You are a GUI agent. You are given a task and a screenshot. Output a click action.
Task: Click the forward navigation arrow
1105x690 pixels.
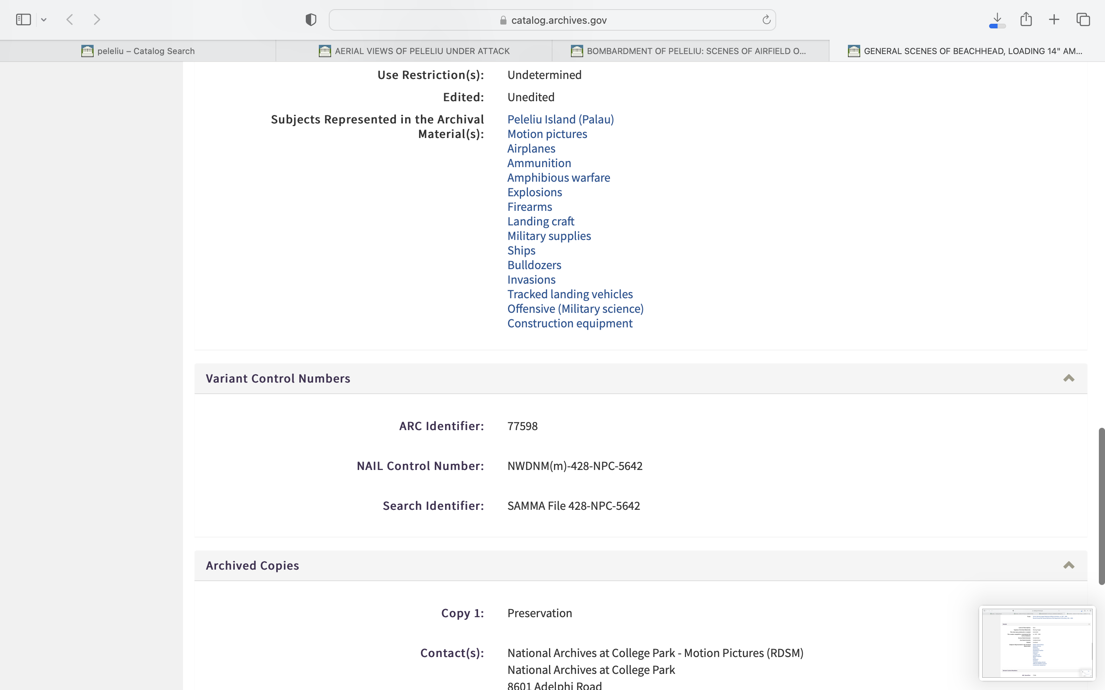pyautogui.click(x=97, y=20)
